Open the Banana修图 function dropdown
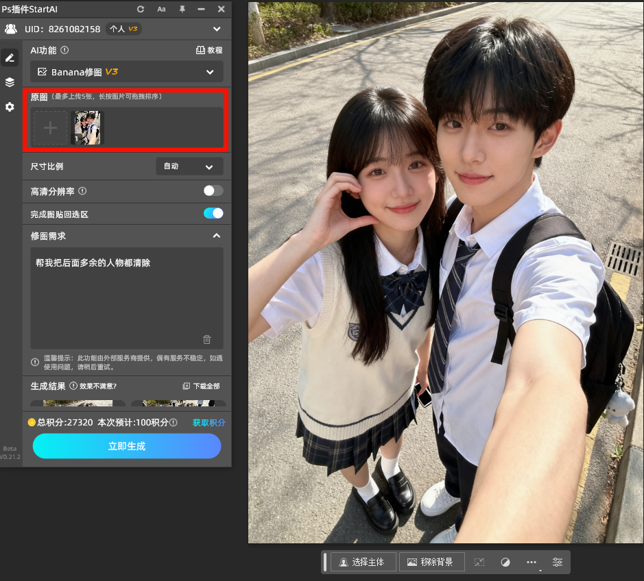This screenshot has width=644, height=581. click(127, 72)
